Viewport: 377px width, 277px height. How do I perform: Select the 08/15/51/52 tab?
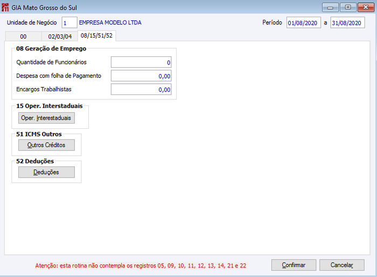(96, 36)
